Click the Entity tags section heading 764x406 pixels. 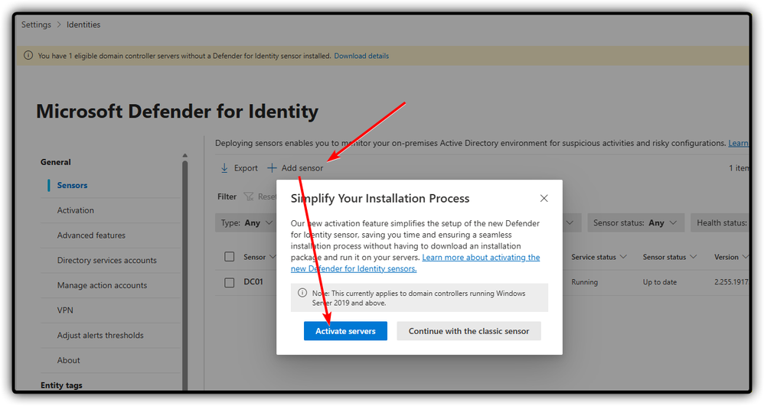pyautogui.click(x=61, y=385)
